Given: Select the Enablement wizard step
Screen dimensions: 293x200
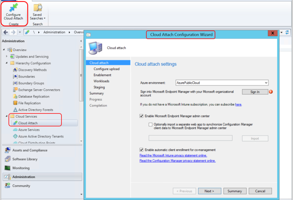Looking at the screenshot, I should click(102, 75).
